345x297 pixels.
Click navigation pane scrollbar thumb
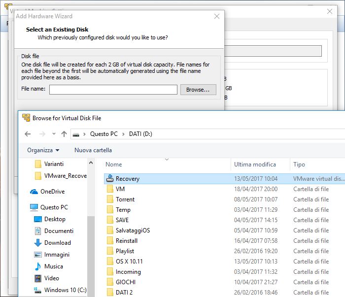coord(91,256)
